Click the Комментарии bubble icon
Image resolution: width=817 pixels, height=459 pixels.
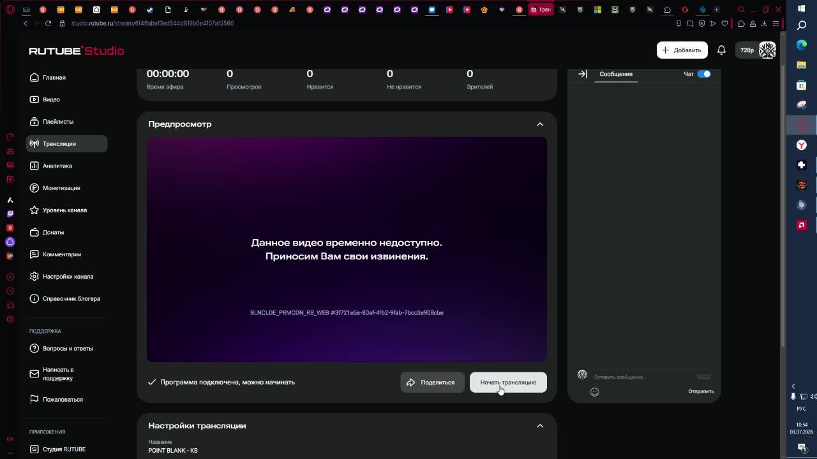(34, 254)
